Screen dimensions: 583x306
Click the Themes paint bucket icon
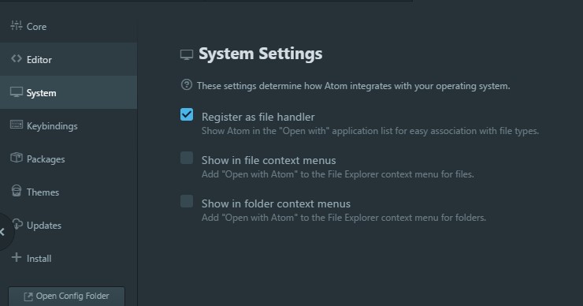[17, 191]
